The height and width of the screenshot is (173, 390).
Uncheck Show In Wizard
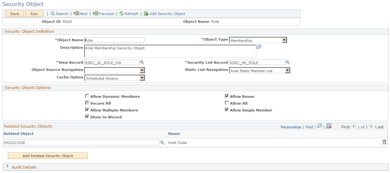coord(87,117)
